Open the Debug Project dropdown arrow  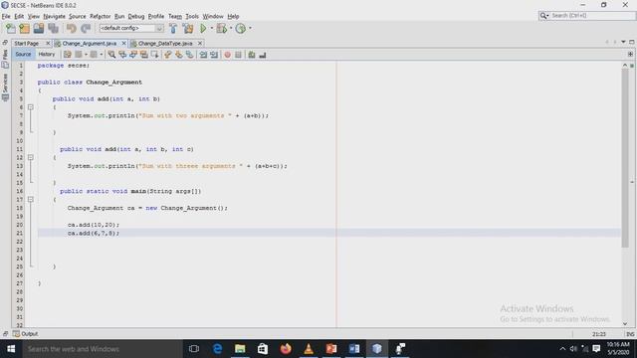(x=231, y=28)
